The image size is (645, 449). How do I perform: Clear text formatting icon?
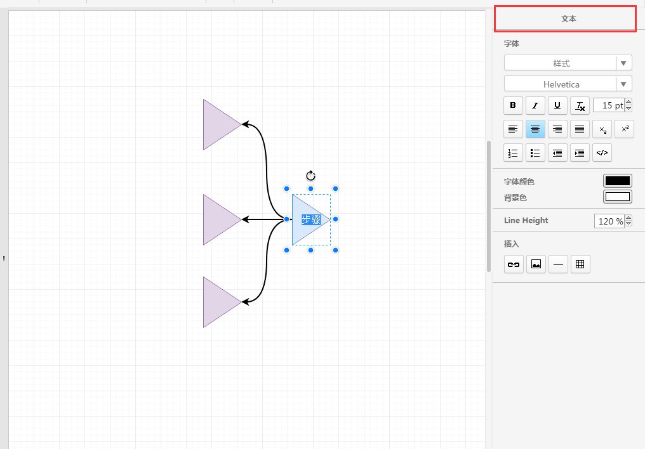coord(580,105)
